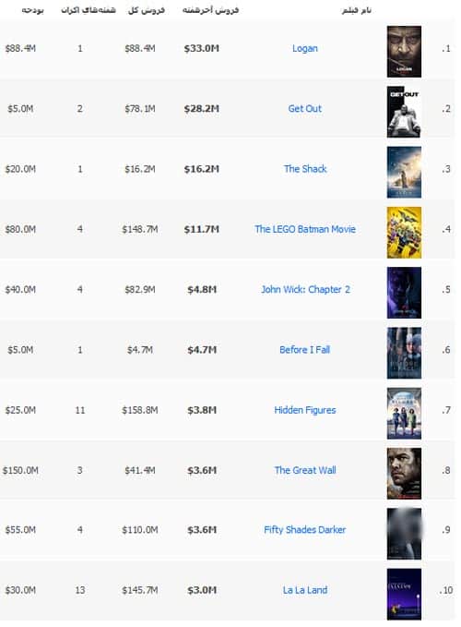Click the yellow LEGO Batman poster
Screen dimensions: 461x627
[404, 233]
